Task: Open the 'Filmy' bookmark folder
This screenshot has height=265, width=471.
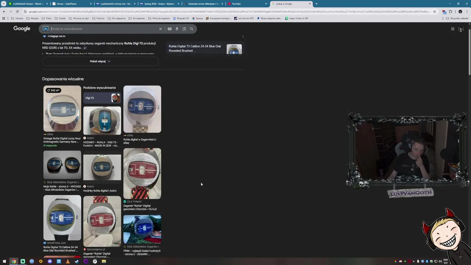Action: click(x=47, y=18)
